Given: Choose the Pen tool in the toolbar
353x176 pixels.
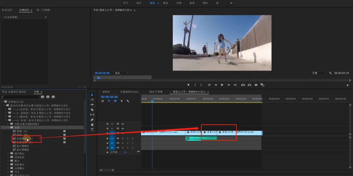Looking at the screenshot, I should coord(92,120).
